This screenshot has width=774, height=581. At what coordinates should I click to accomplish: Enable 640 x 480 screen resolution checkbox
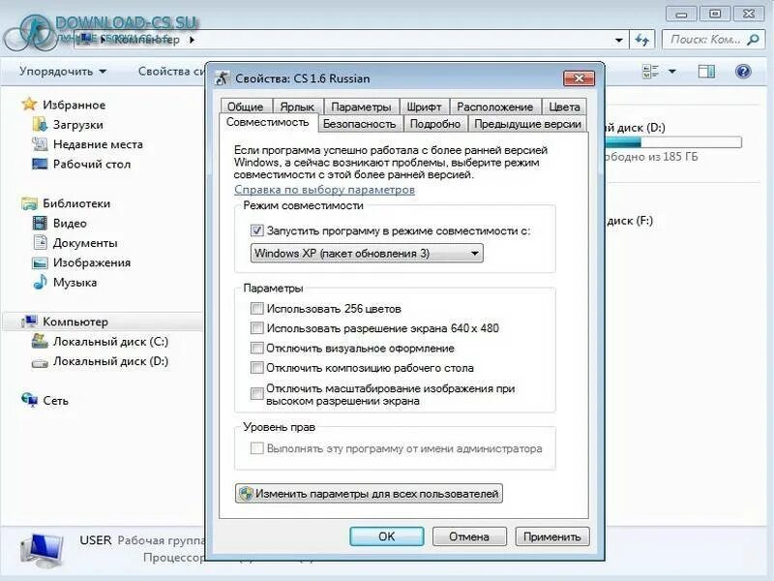pos(256,328)
